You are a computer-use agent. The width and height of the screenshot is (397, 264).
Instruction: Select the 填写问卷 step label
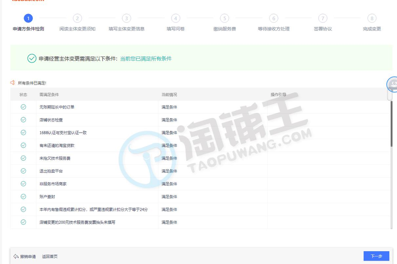176,29
